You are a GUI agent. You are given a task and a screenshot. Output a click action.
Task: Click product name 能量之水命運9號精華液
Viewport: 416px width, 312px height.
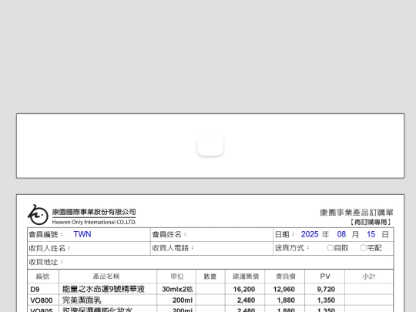(x=103, y=289)
